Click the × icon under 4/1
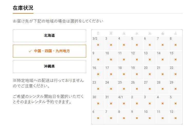 (124, 104)
